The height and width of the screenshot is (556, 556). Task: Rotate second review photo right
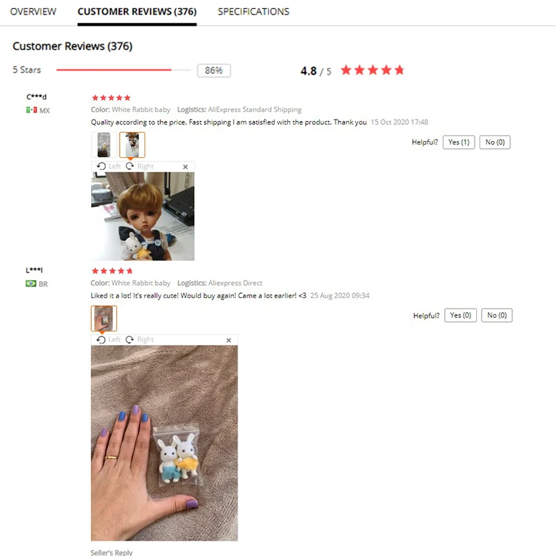pyautogui.click(x=140, y=340)
